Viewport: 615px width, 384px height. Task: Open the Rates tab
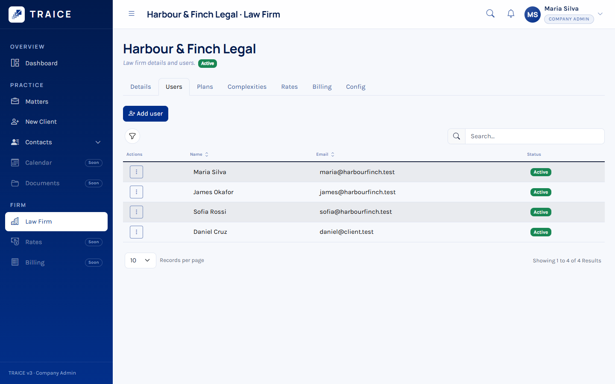pos(290,87)
